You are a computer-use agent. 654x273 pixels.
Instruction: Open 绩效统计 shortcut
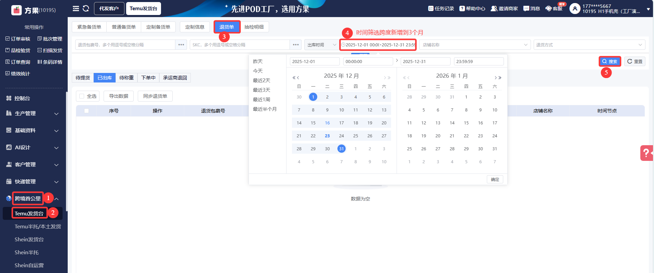(x=18, y=74)
